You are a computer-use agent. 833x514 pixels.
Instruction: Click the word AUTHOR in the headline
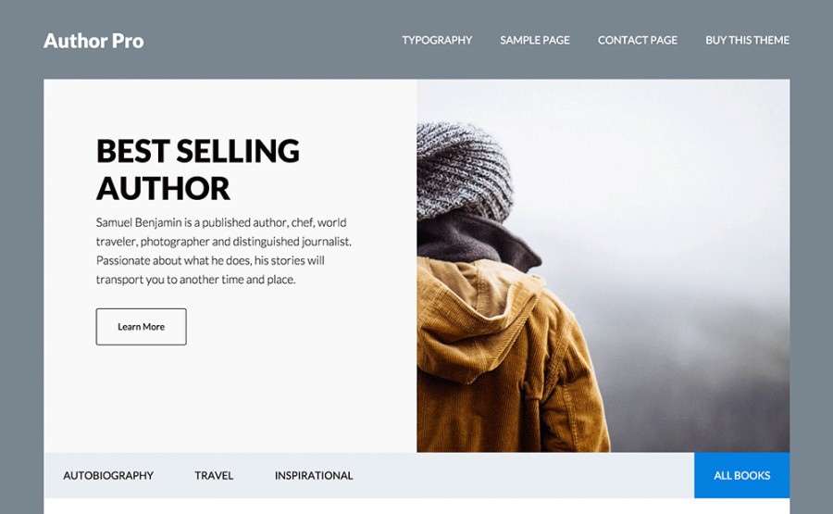coord(163,188)
